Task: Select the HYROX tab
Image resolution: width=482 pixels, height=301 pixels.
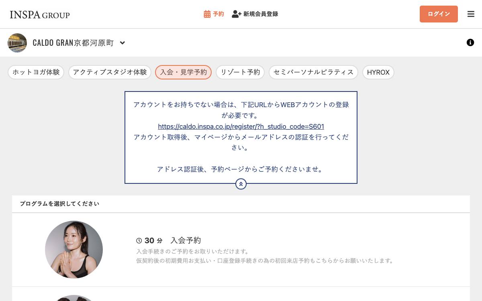Action: (x=378, y=72)
